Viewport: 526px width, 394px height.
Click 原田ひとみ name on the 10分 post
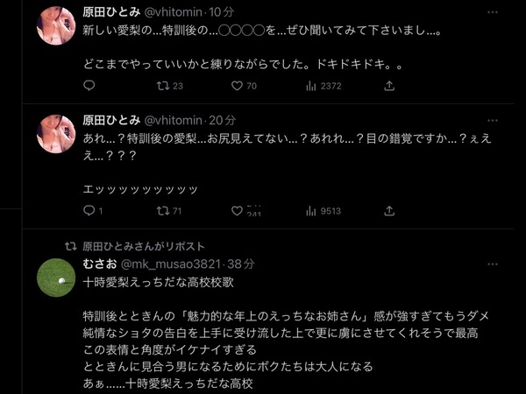pyautogui.click(x=111, y=12)
